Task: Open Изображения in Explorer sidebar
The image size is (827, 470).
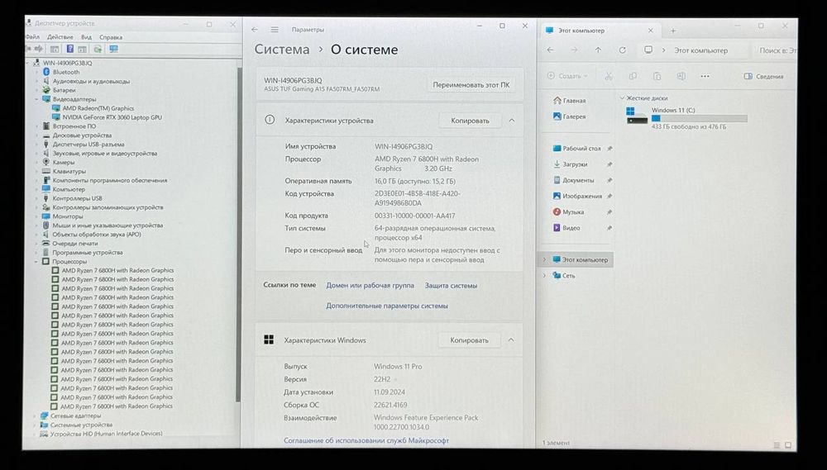Action: (577, 196)
